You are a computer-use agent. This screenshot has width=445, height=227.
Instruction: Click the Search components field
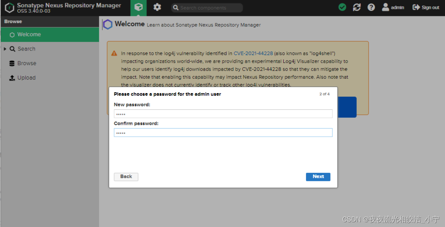pyautogui.click(x=207, y=8)
